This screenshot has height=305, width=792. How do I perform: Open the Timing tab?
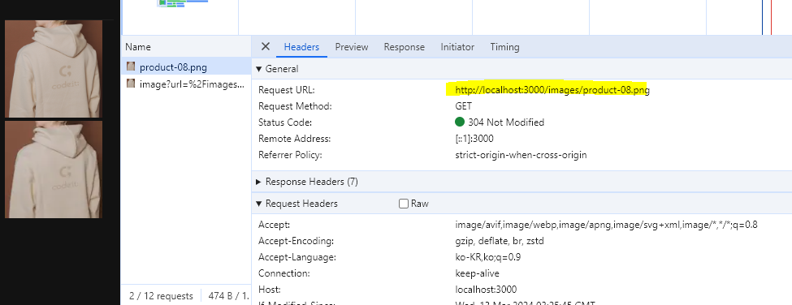click(504, 47)
